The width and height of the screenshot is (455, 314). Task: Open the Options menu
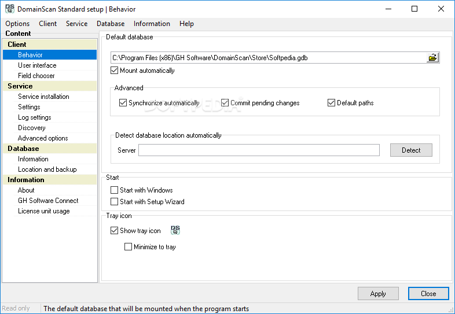17,24
